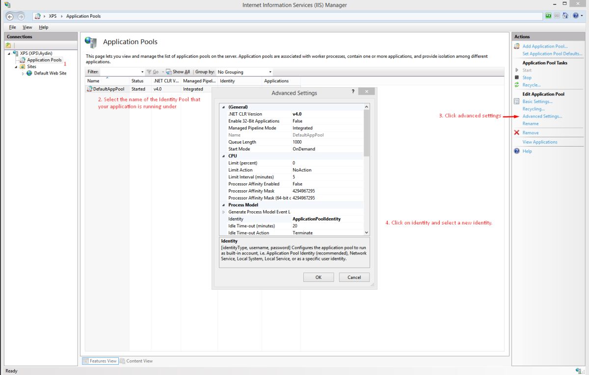Viewport: 589px width, 375px height.
Task: Click the Default Web Site globe icon
Action: click(x=29, y=73)
